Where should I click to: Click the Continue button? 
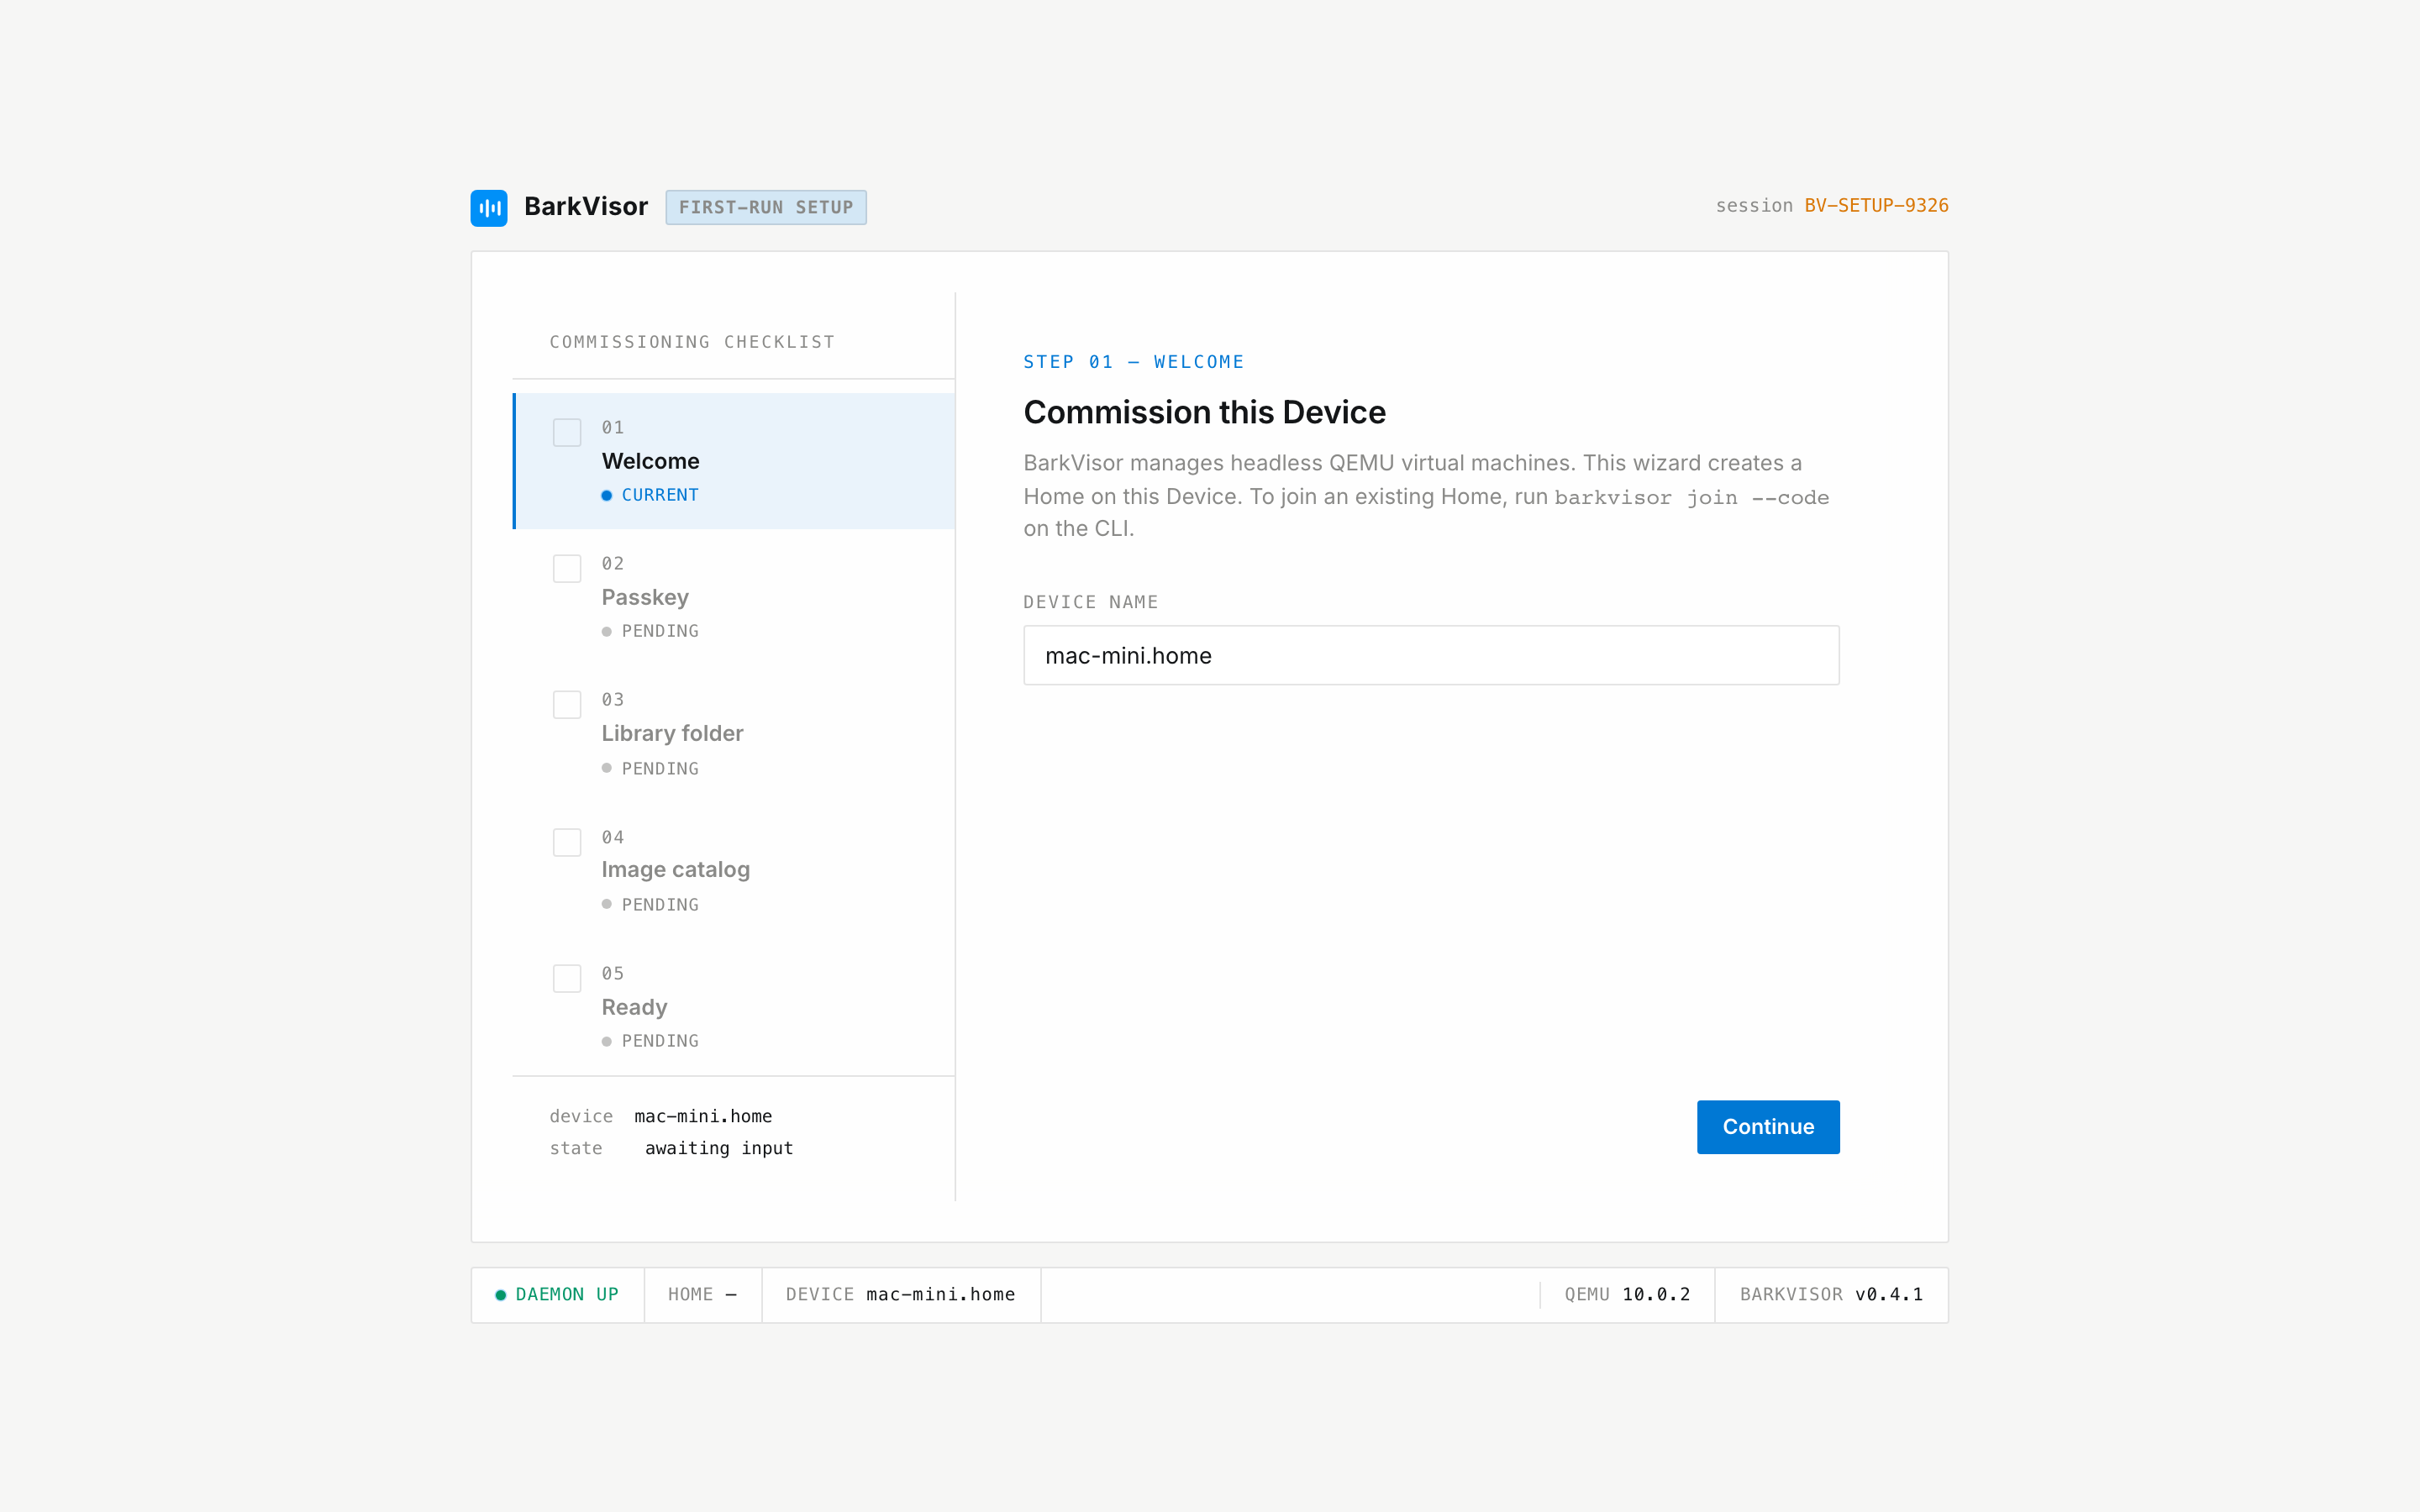[x=1768, y=1127]
